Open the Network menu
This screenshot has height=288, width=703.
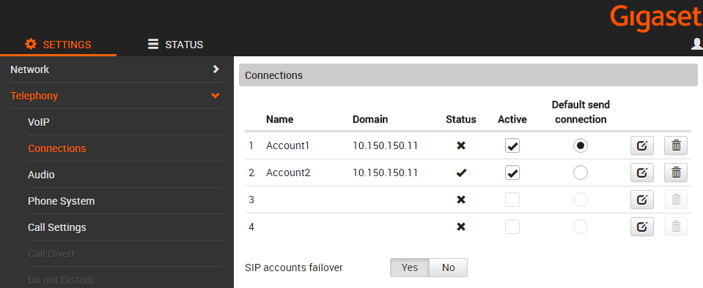pyautogui.click(x=117, y=69)
